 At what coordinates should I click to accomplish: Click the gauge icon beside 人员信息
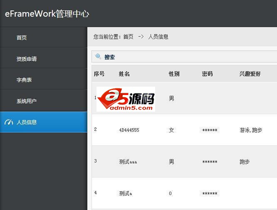pyautogui.click(x=9, y=122)
